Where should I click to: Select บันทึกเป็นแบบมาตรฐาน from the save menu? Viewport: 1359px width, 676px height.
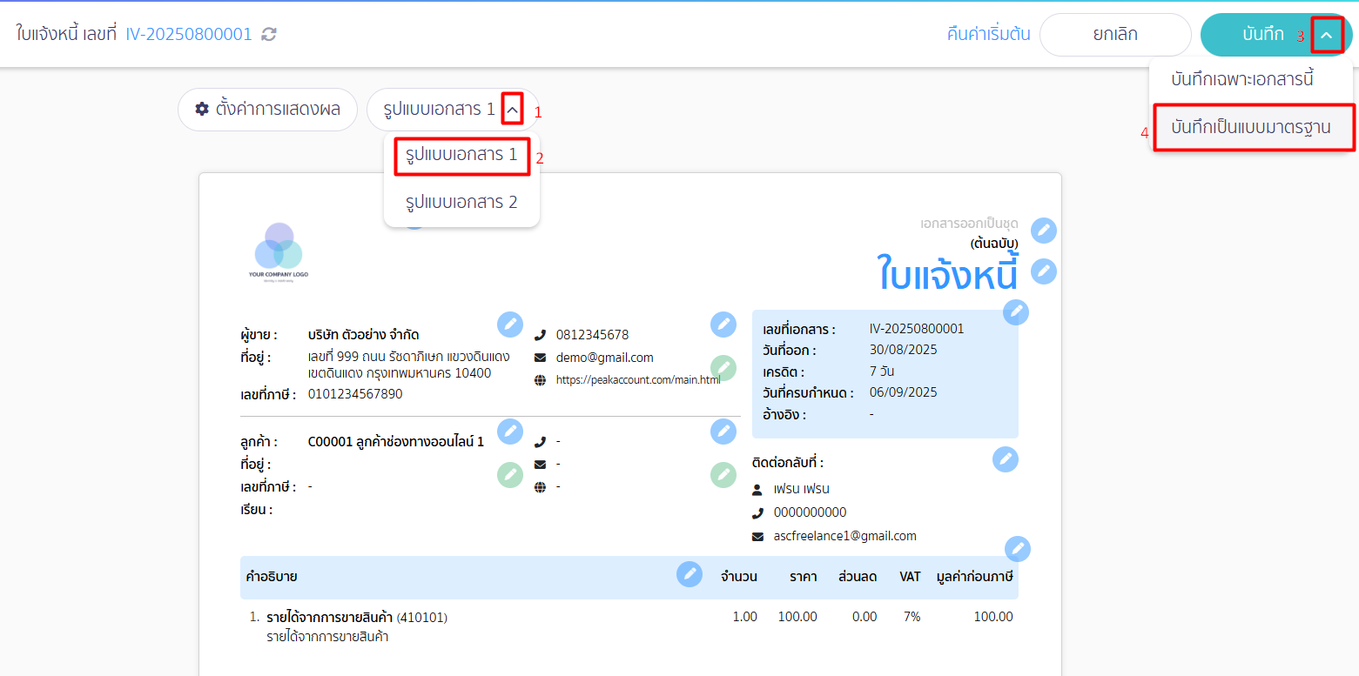pyautogui.click(x=1251, y=127)
